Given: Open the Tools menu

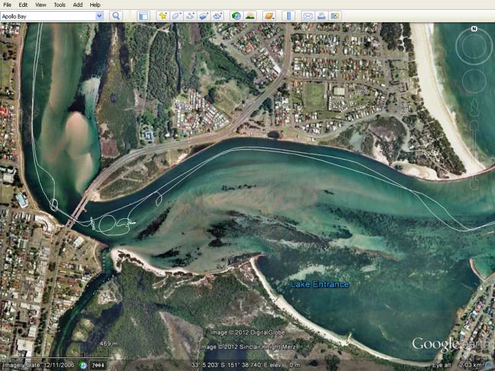Looking at the screenshot, I should (x=59, y=4).
